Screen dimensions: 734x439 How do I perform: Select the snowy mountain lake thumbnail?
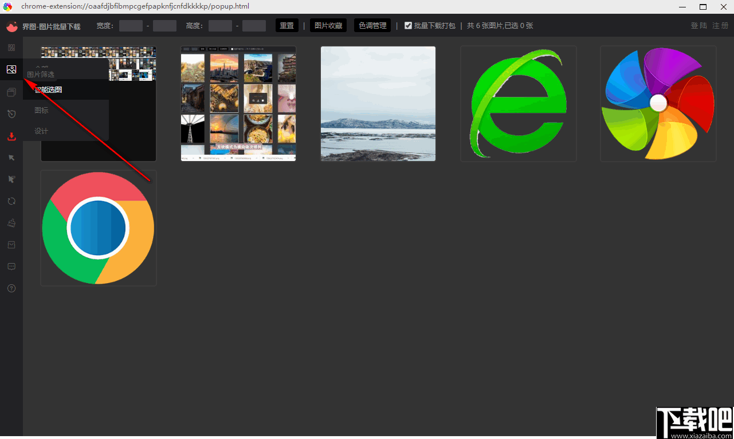coord(378,104)
